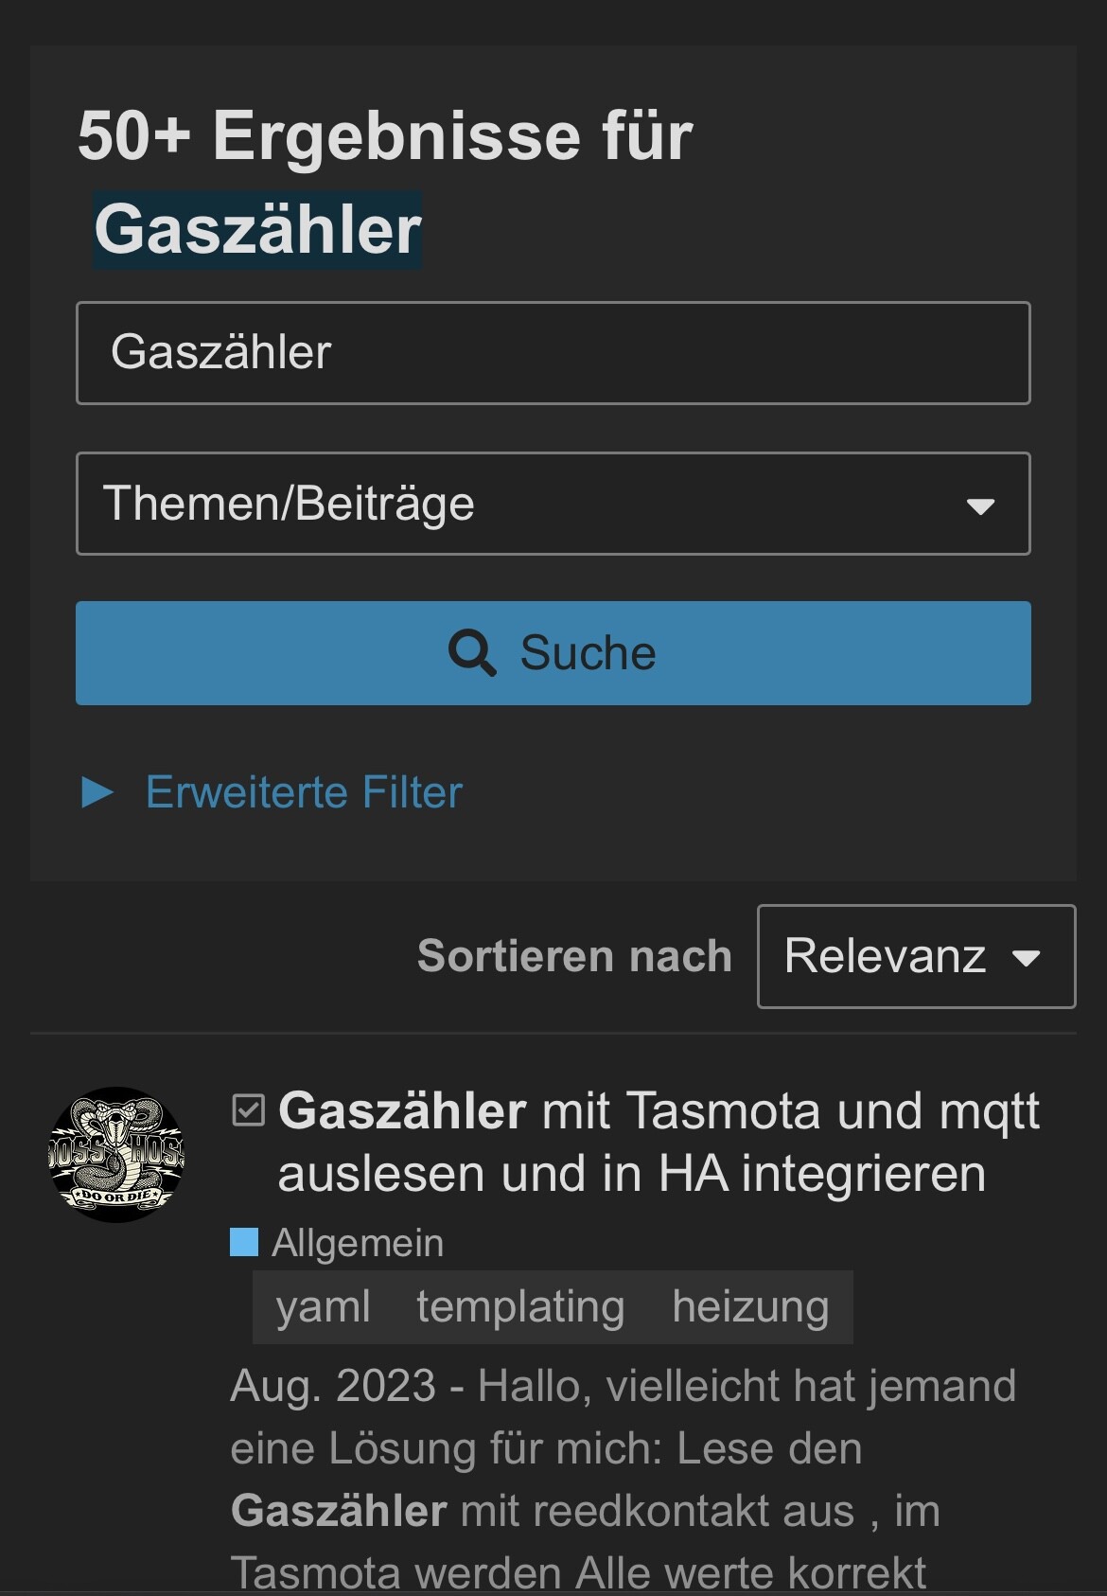Click the blue Allgemein category square
Viewport: 1107px width, 1596px height.
click(244, 1242)
